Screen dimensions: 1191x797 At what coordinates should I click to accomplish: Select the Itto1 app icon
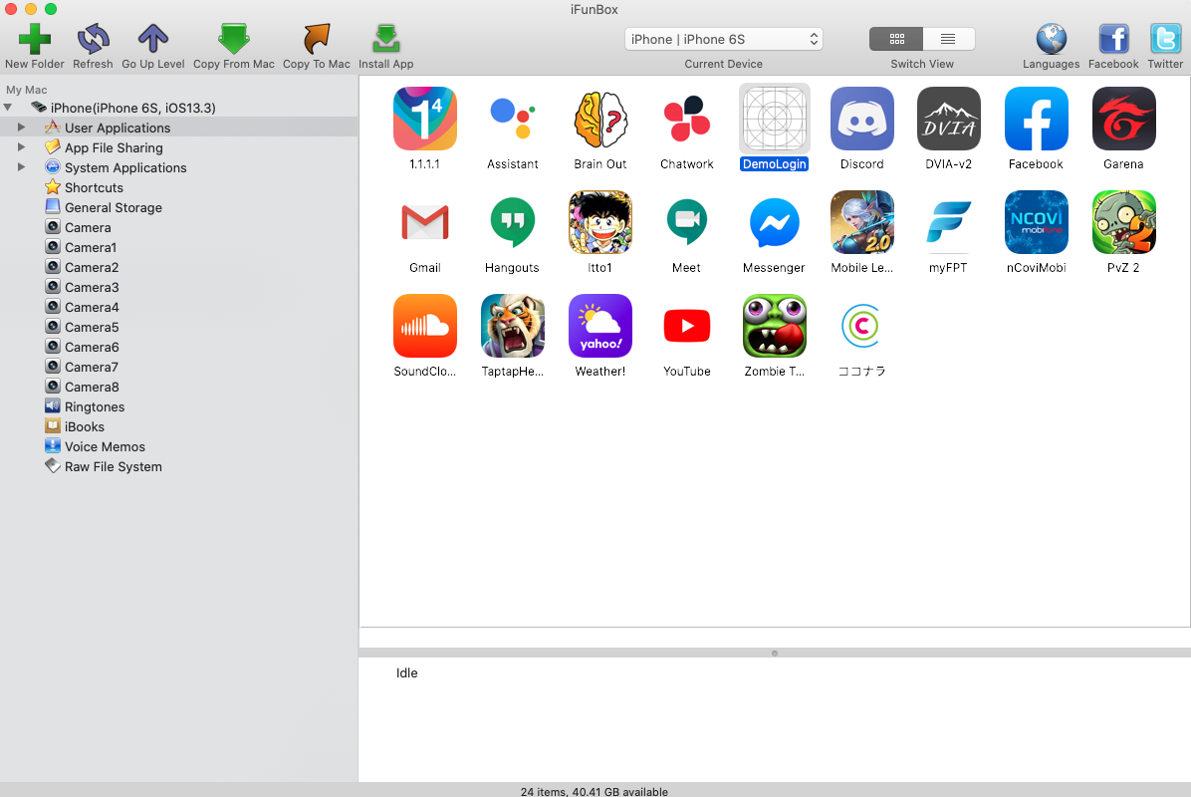point(600,222)
